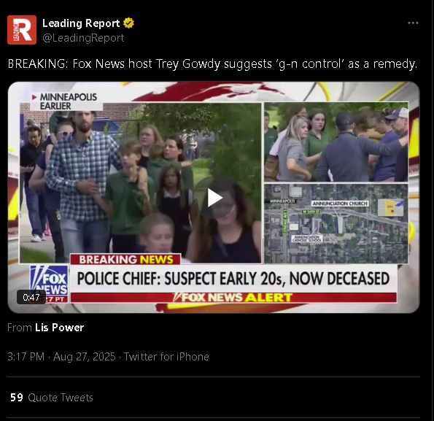The image size is (434, 421).
Task: Click the Police Chief headline chyron
Action: pos(233,279)
